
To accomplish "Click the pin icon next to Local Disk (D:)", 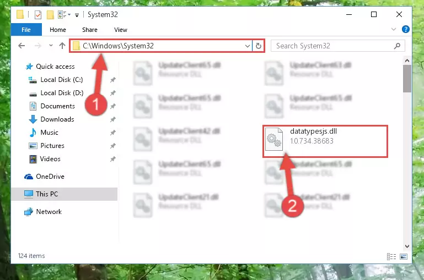I will (113, 93).
